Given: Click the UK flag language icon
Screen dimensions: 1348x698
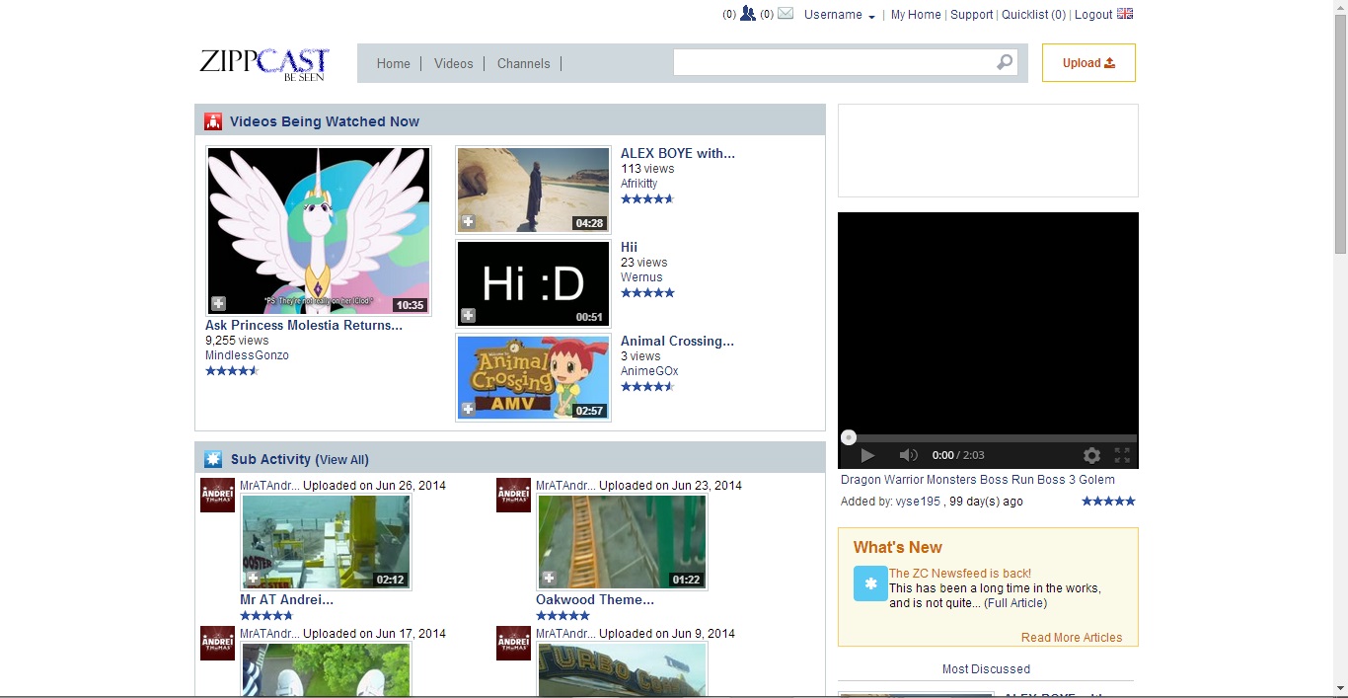Looking at the screenshot, I should (x=1125, y=14).
